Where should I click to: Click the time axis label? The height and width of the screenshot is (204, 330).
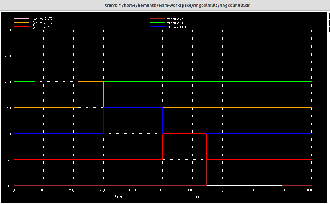pos(118,196)
